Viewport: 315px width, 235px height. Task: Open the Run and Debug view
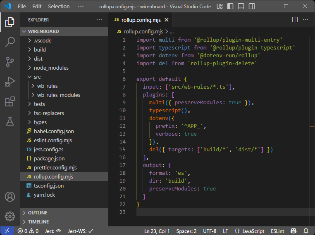pos(10,82)
